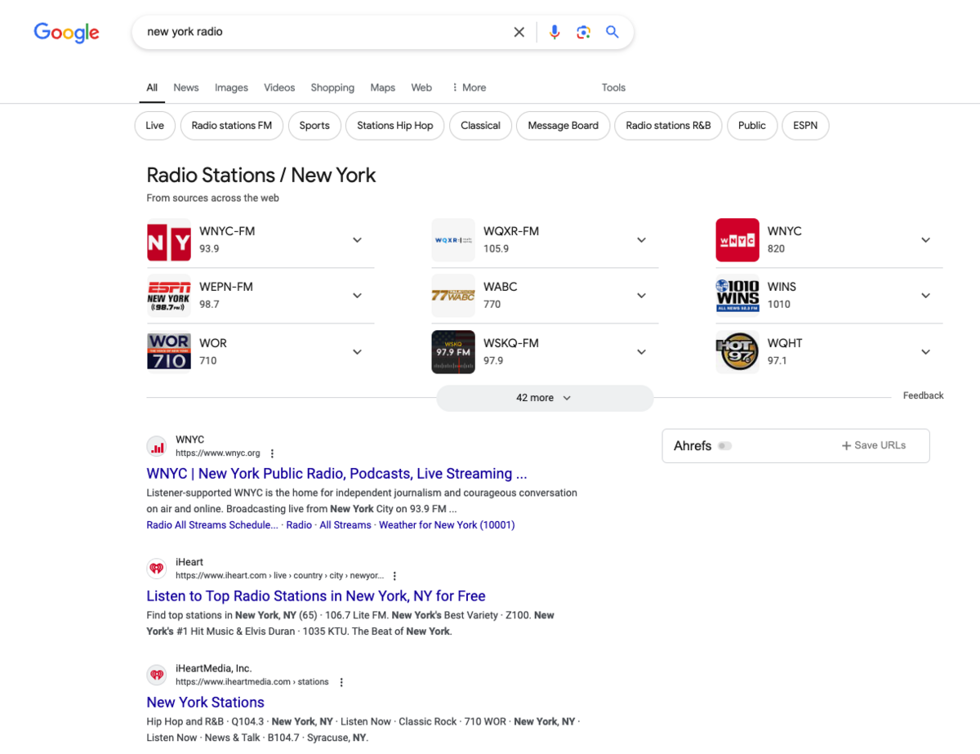Screen dimensions: 980x754
Task: Open the Tools menu
Action: pos(613,87)
